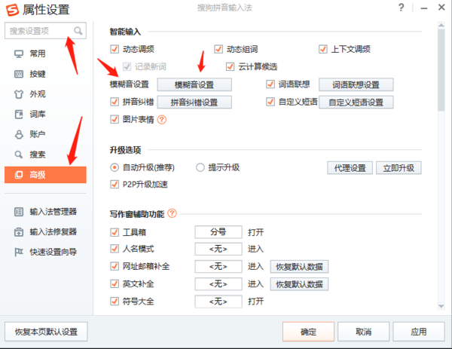
Task: Toggle the 工具箱 checkbox
Action: click(115, 232)
